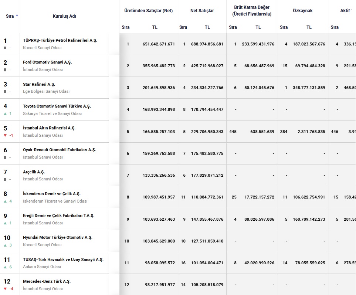Open Toyota Otomotiv Sanayi Türkiye A.Ş. entry
Screen dimensions: 356x295
[57, 106]
